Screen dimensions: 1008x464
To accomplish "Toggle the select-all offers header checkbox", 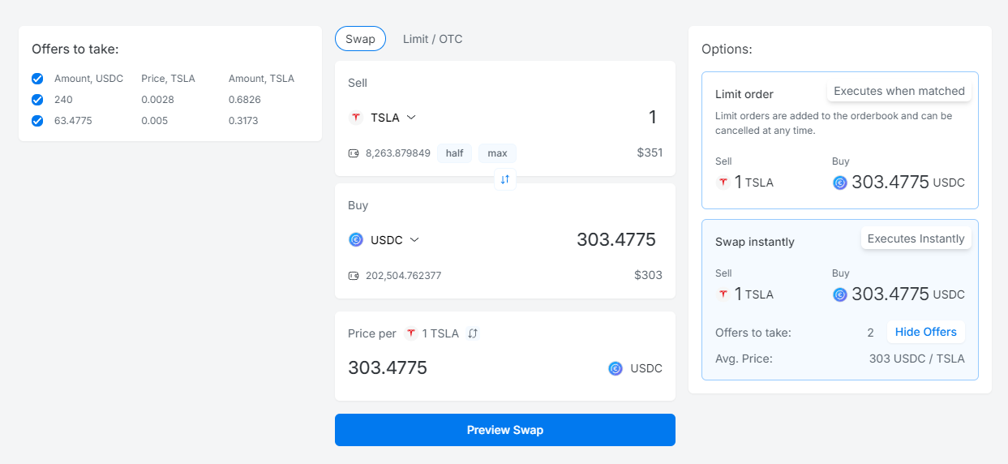I will coord(37,79).
